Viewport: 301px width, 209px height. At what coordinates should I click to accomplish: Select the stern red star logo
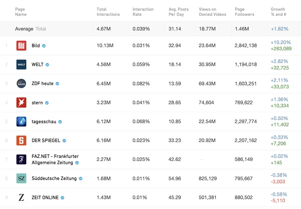pyautogui.click(x=21, y=103)
